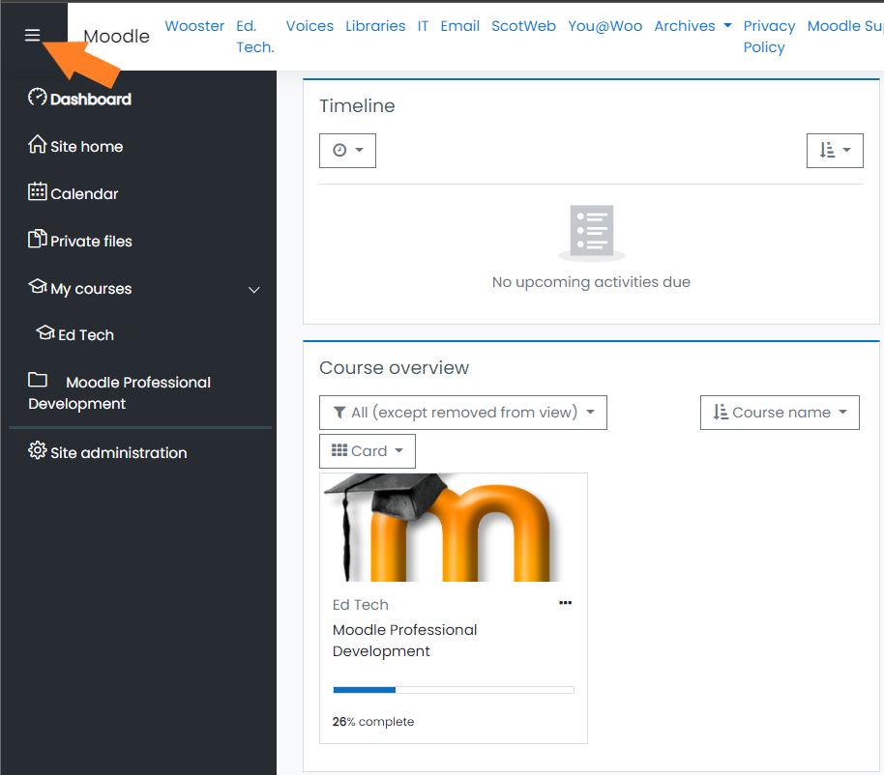Open Dashboard in the side navigation
884x775 pixels.
coord(91,100)
